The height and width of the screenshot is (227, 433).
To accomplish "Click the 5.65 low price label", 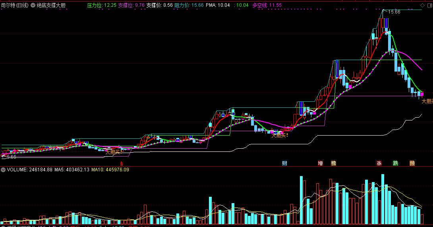I will click(x=12, y=157).
